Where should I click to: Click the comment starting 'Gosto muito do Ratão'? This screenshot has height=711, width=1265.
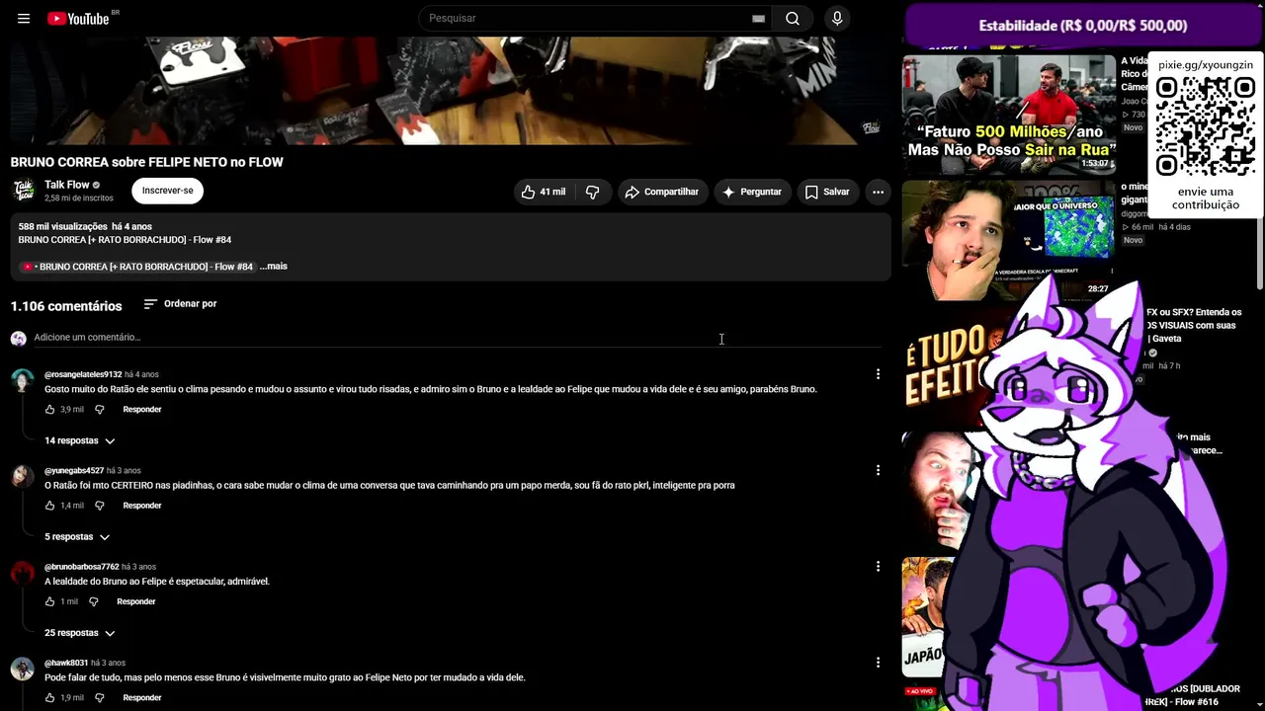click(431, 389)
